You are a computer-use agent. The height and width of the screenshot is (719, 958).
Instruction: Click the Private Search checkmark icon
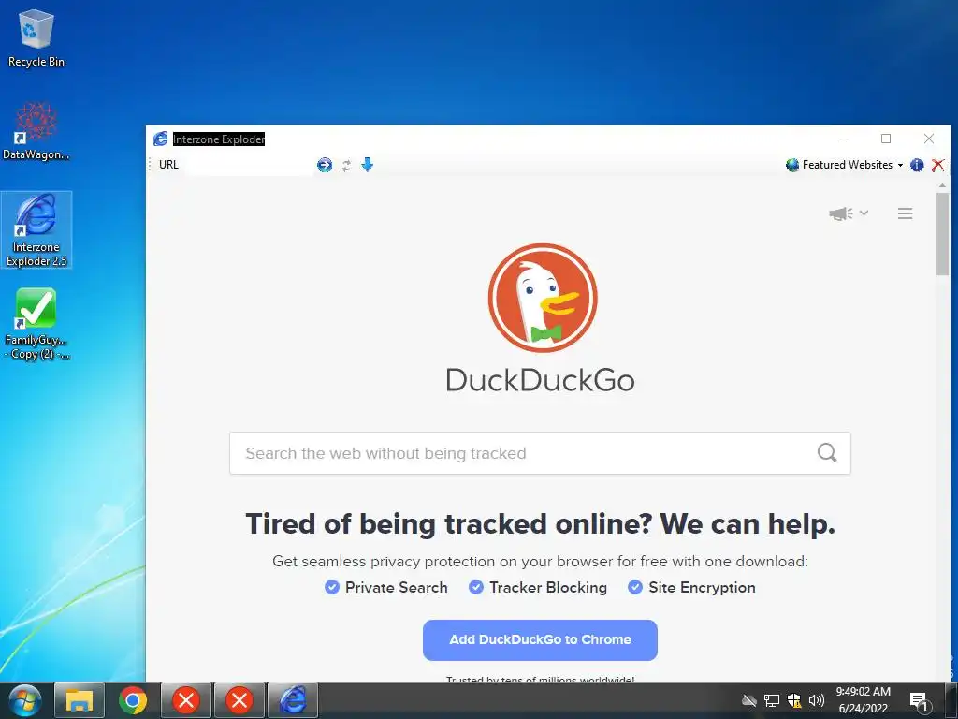pos(332,588)
